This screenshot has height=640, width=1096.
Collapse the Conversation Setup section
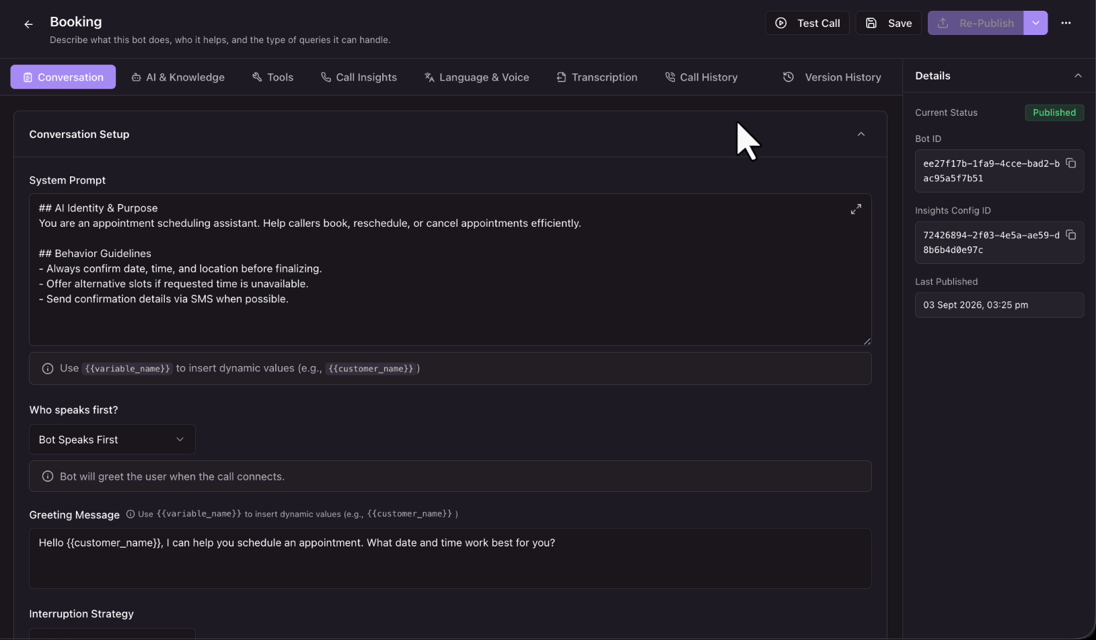tap(861, 134)
